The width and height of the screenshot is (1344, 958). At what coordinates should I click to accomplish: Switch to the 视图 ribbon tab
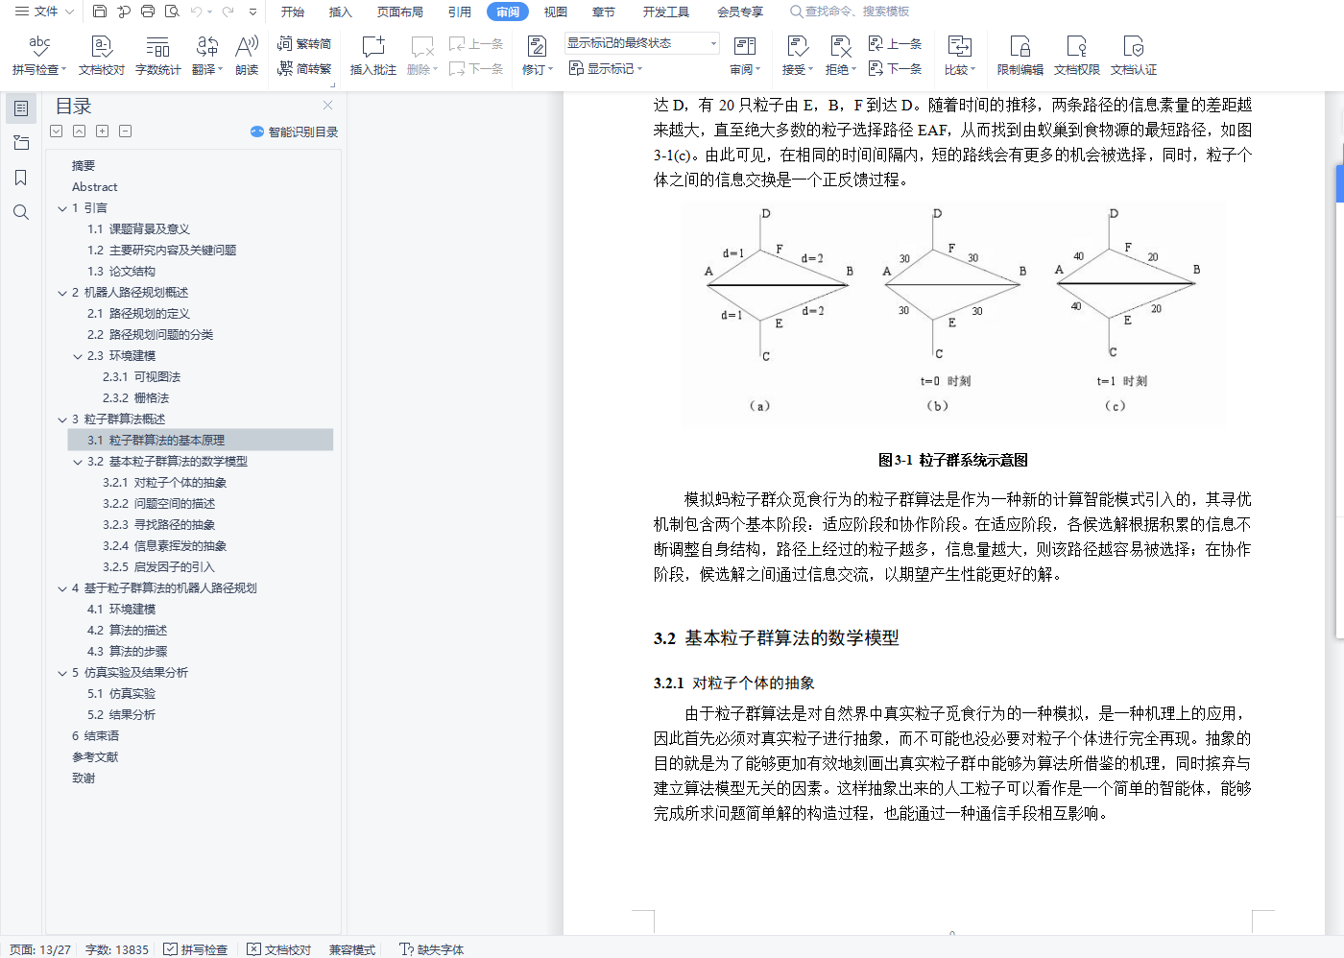(x=556, y=12)
